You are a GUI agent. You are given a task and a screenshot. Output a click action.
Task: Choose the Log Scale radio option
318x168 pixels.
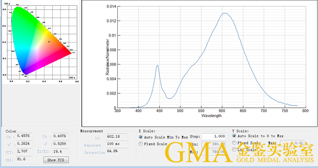click(234, 149)
